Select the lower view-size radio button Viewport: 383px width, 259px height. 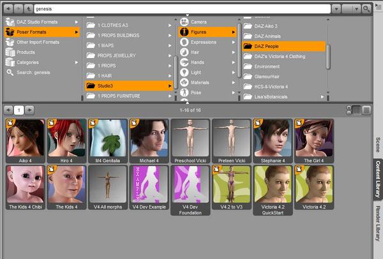349,112
